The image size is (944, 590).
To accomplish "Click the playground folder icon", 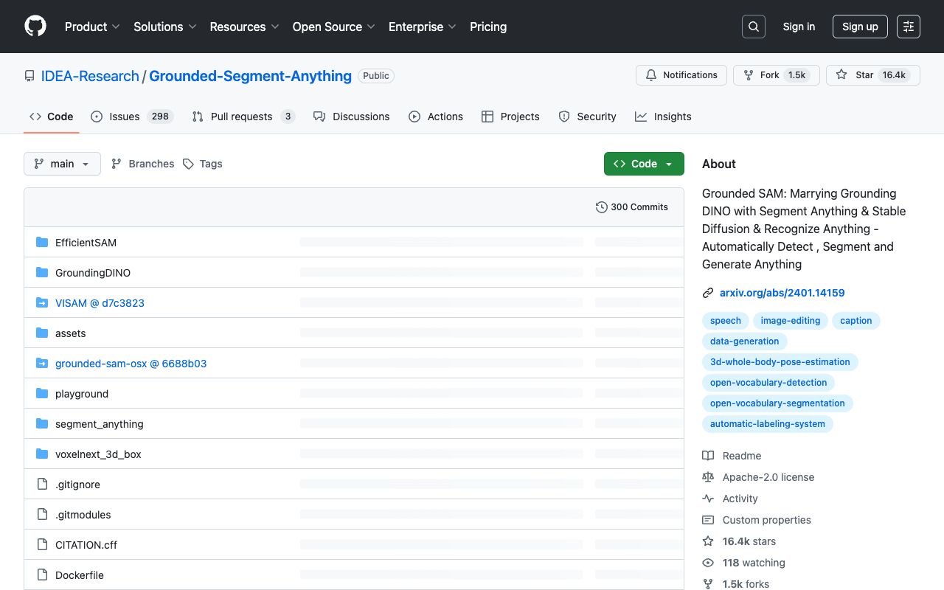I will 42,394.
